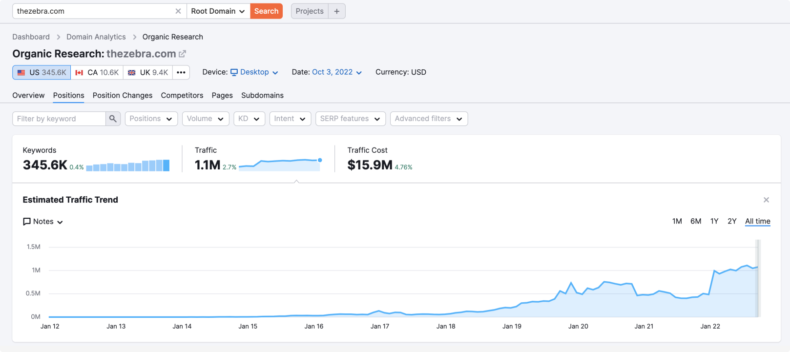790x352 pixels.
Task: Click the Notes speech bubble icon
Action: tap(27, 222)
